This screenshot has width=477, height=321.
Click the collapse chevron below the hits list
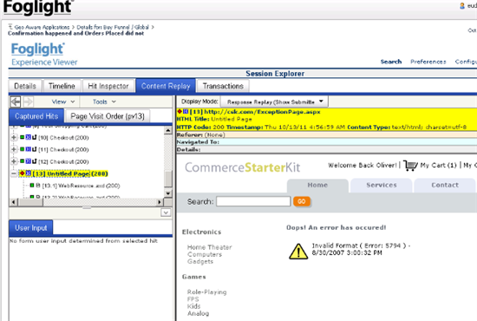pos(166,213)
